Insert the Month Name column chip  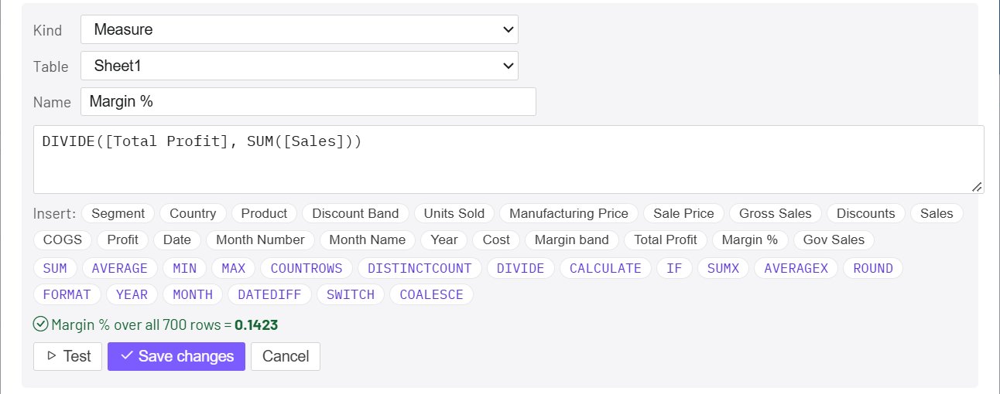click(x=367, y=239)
